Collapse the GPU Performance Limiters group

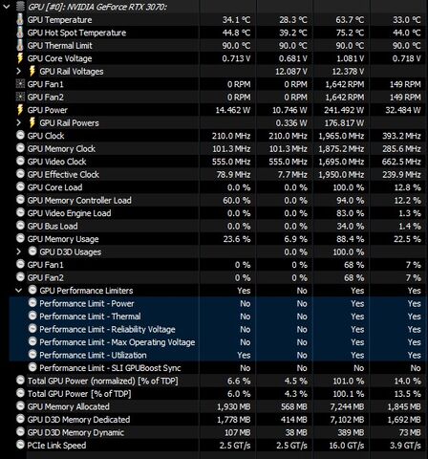click(x=18, y=291)
